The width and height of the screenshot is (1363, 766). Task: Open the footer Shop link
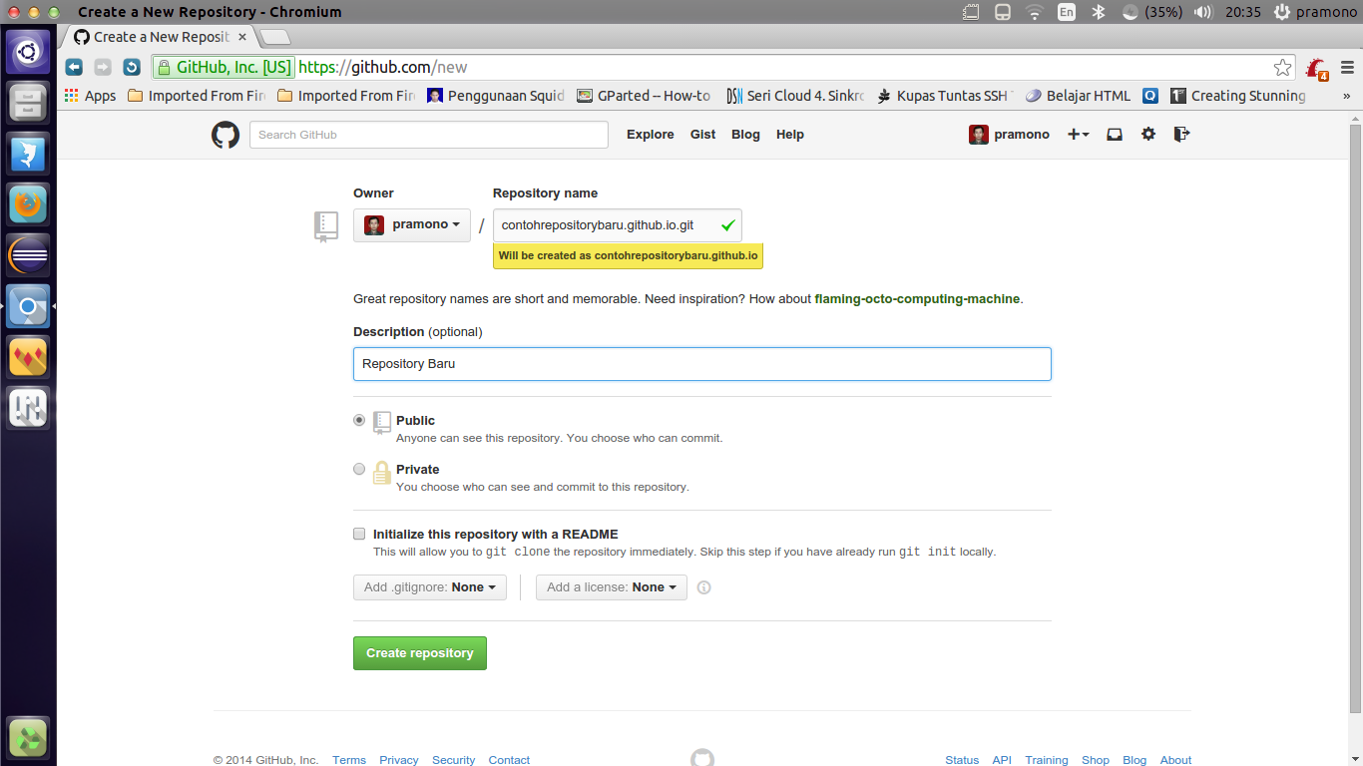click(x=1096, y=760)
